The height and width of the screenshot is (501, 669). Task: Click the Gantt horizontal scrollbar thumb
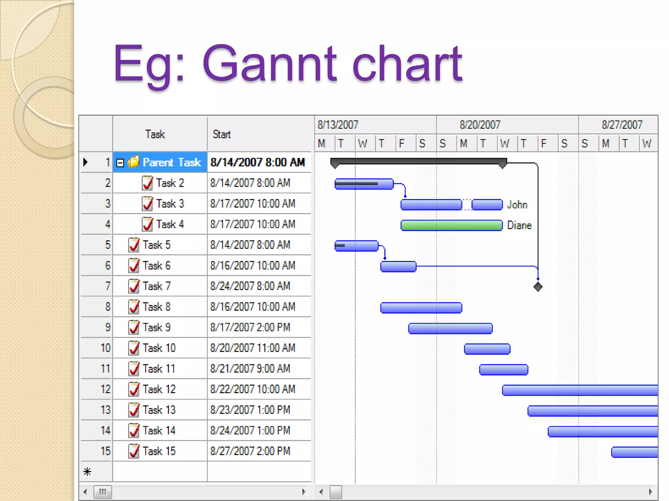335,492
